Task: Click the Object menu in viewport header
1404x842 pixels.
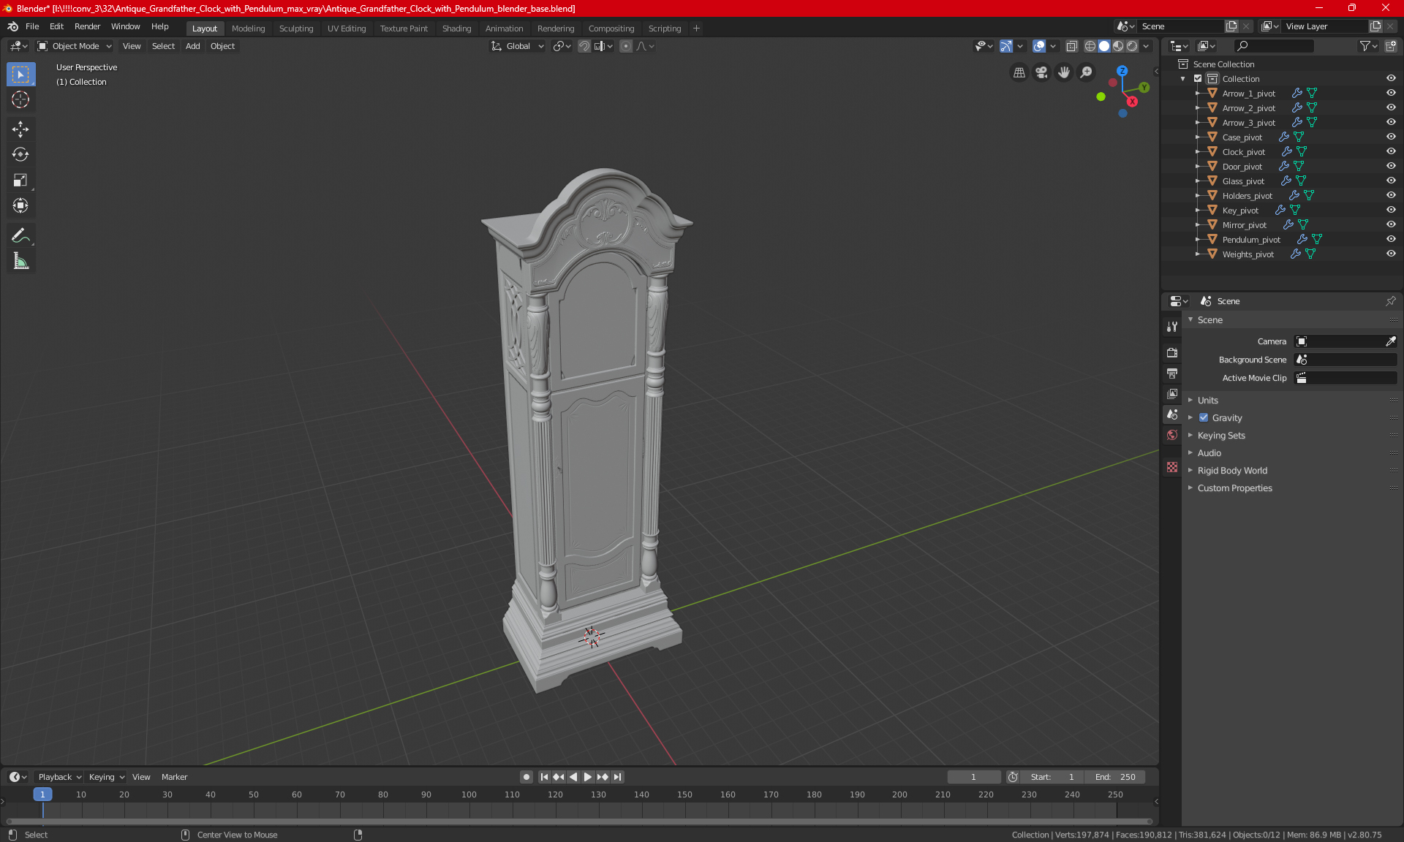Action: click(x=222, y=46)
